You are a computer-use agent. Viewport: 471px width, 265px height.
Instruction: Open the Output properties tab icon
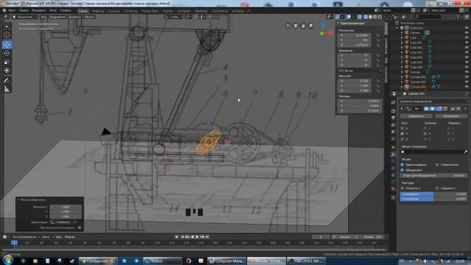tap(393, 118)
